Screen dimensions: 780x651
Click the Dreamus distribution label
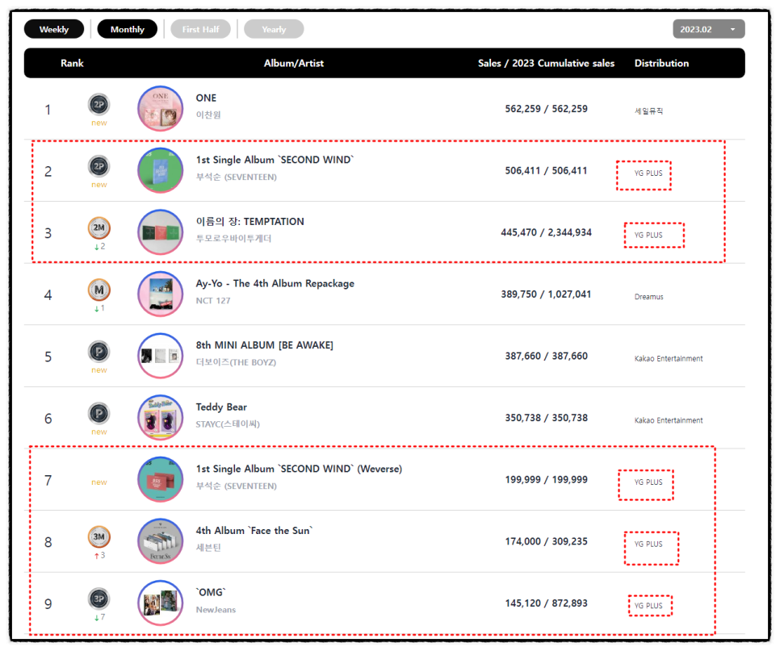tap(648, 297)
